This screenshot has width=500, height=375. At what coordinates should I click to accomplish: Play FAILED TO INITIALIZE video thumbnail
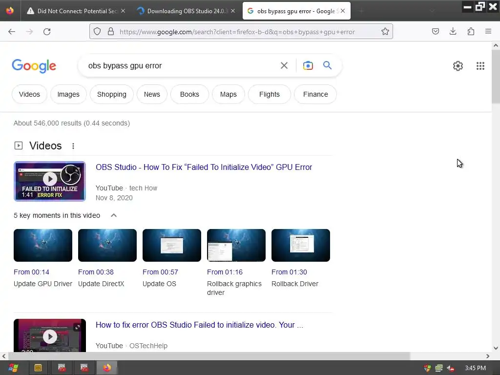[50, 182]
